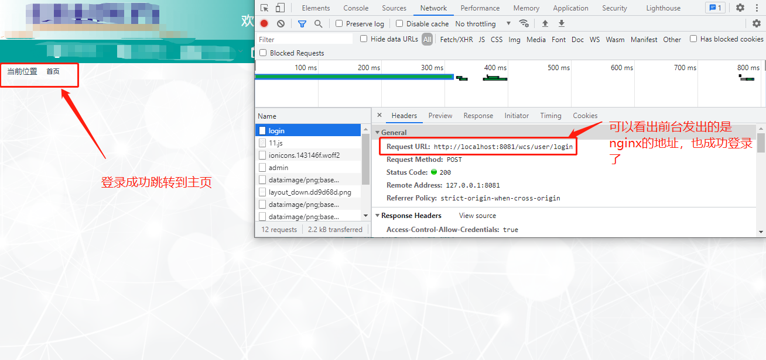Open the Security tab
Viewport: 766px width, 360px height.
coord(614,8)
